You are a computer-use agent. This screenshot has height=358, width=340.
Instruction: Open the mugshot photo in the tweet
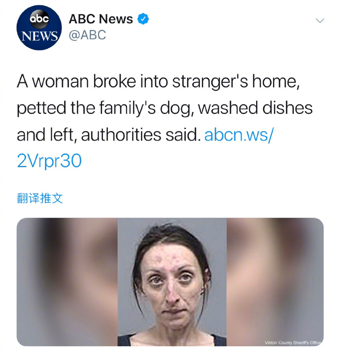pos(172,282)
